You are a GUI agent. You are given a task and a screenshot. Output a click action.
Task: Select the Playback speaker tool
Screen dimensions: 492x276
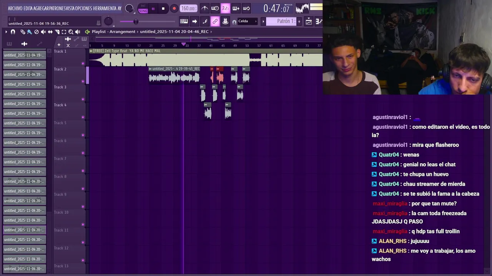click(78, 32)
